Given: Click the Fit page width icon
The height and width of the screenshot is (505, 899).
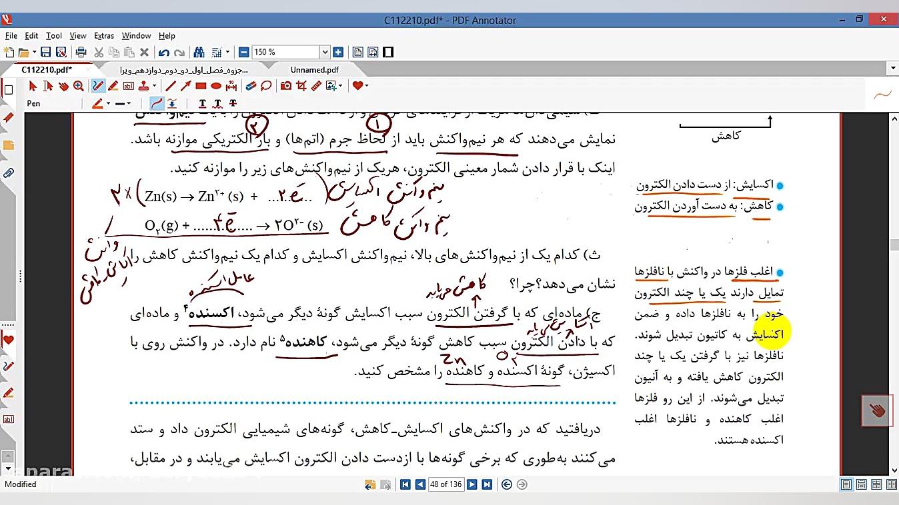Looking at the screenshot, I should 373,52.
